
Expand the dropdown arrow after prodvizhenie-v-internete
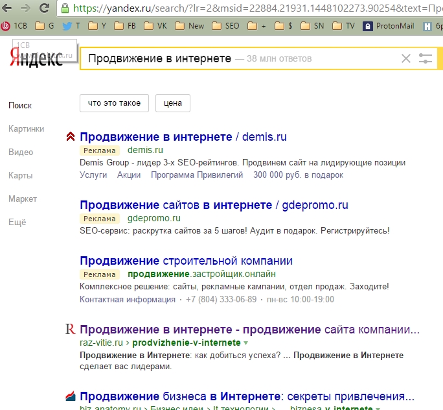pyautogui.click(x=246, y=343)
